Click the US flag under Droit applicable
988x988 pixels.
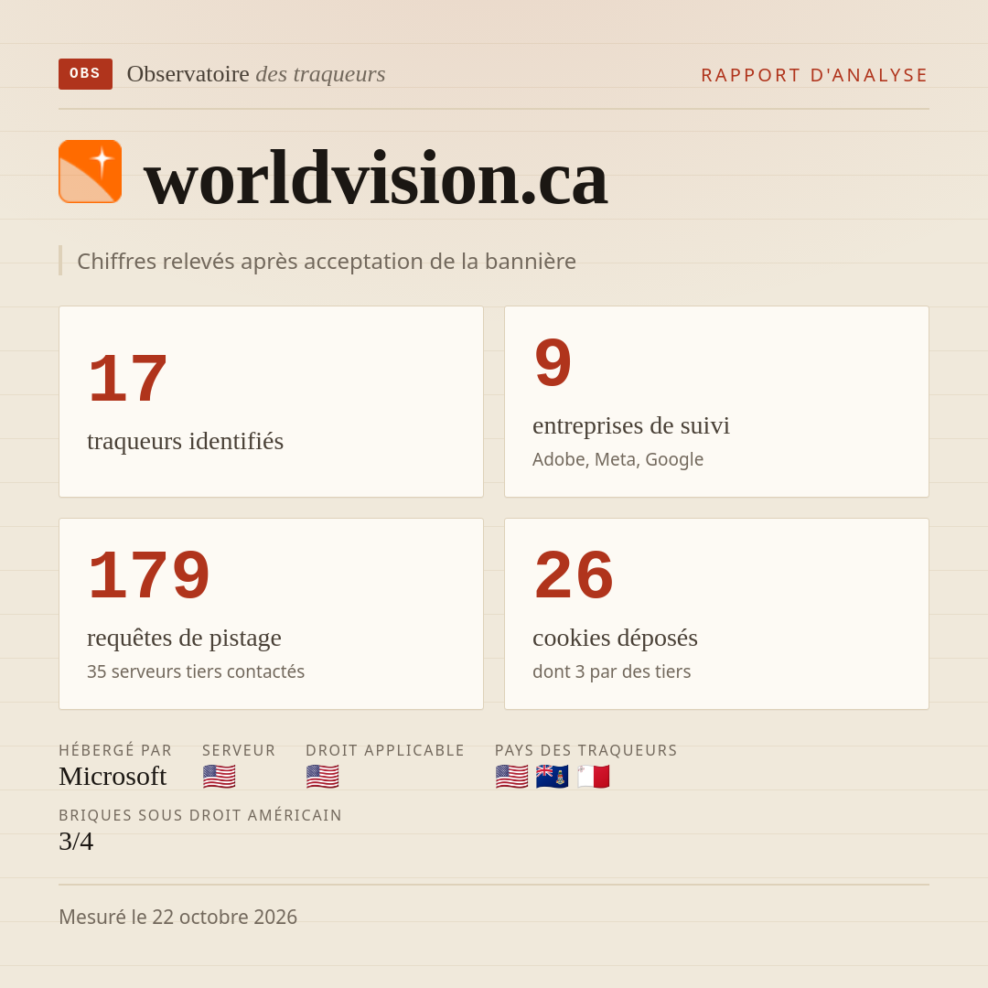323,777
